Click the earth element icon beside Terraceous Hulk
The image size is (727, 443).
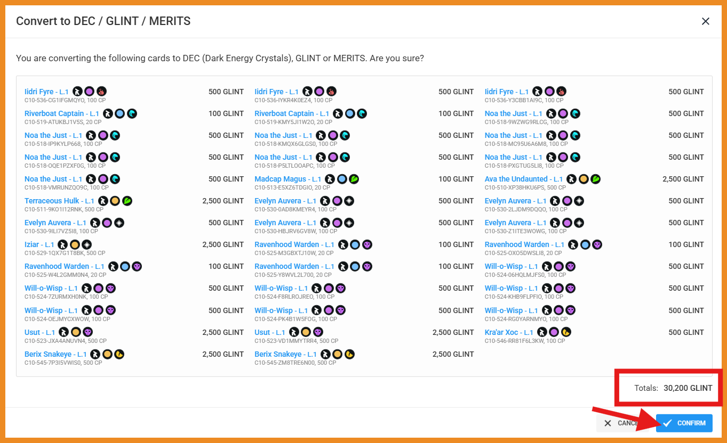tap(127, 201)
